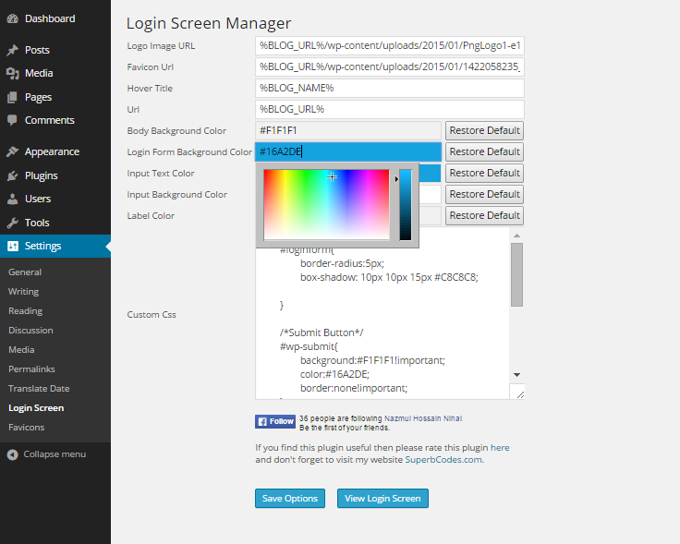Open the General settings submenu item
Image resolution: width=680 pixels, height=544 pixels.
point(25,272)
